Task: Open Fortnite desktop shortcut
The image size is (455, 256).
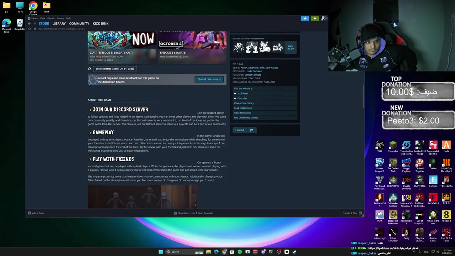Action: (433, 181)
